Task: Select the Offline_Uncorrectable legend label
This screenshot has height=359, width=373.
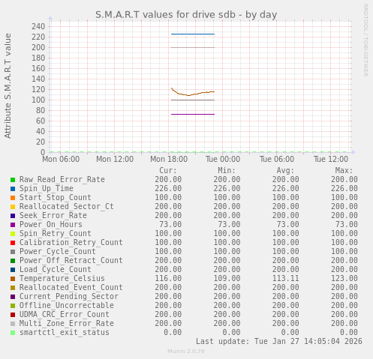Action: pyautogui.click(x=67, y=306)
